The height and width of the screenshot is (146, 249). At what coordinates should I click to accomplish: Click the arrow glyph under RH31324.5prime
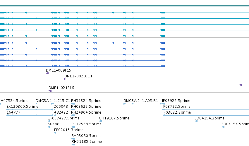point(73,104)
